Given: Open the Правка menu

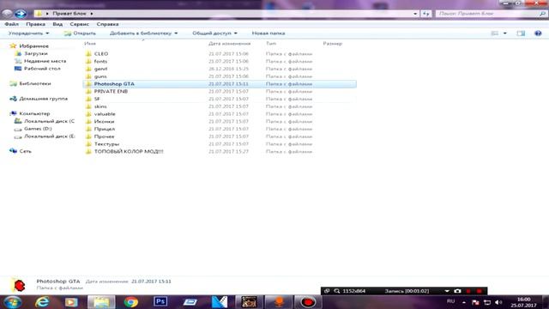Looking at the screenshot, I should [x=35, y=24].
